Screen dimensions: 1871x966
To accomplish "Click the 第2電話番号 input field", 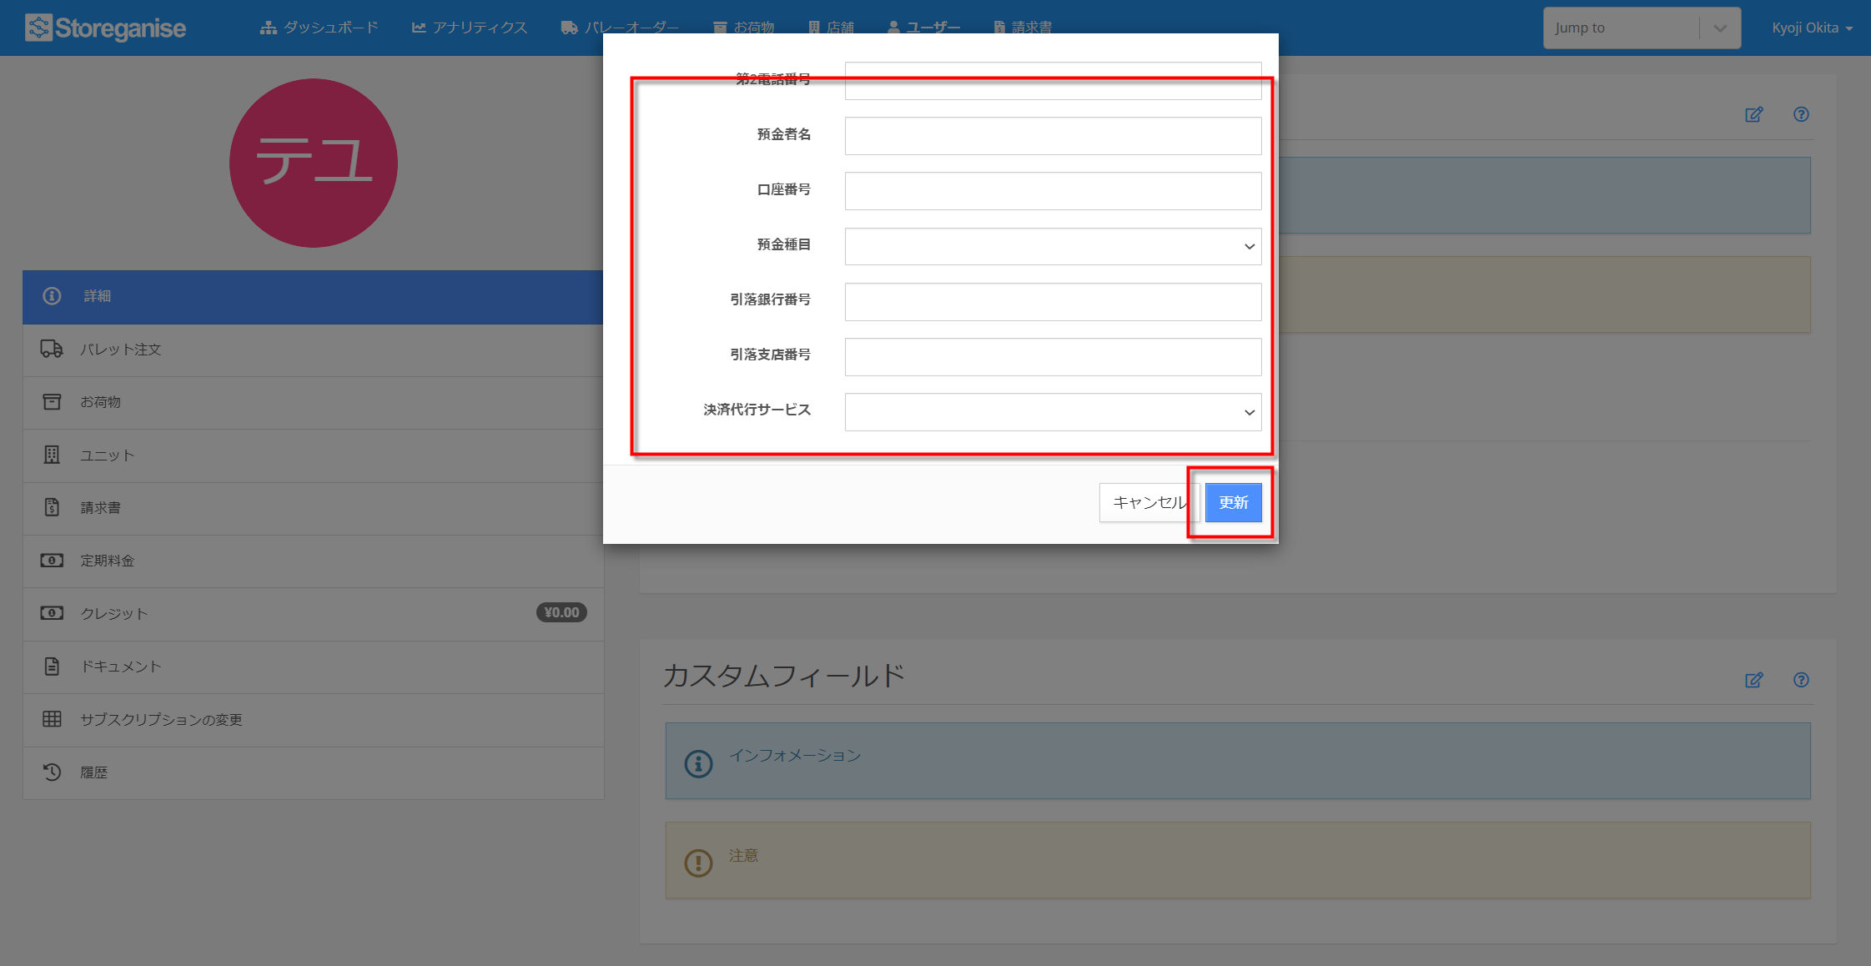I will (x=1053, y=81).
